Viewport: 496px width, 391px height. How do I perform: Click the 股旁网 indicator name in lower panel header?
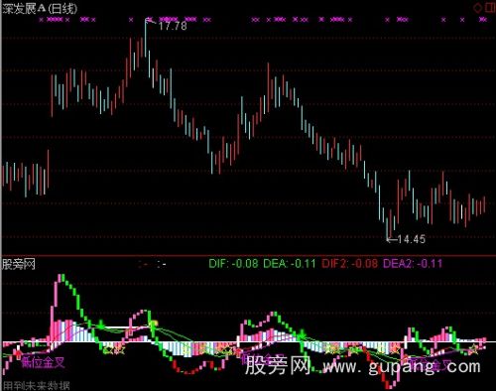(x=19, y=264)
